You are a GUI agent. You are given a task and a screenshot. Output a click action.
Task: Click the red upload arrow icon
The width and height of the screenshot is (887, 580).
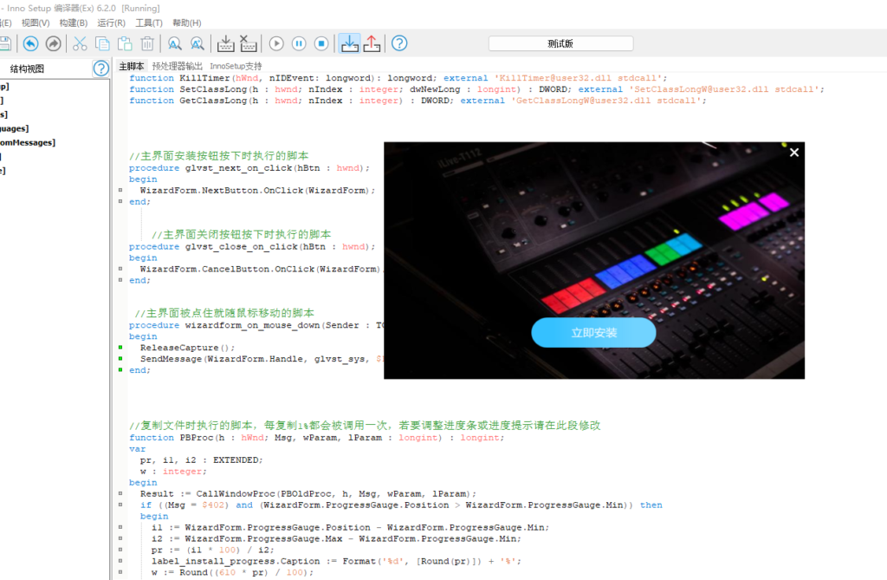coord(372,43)
